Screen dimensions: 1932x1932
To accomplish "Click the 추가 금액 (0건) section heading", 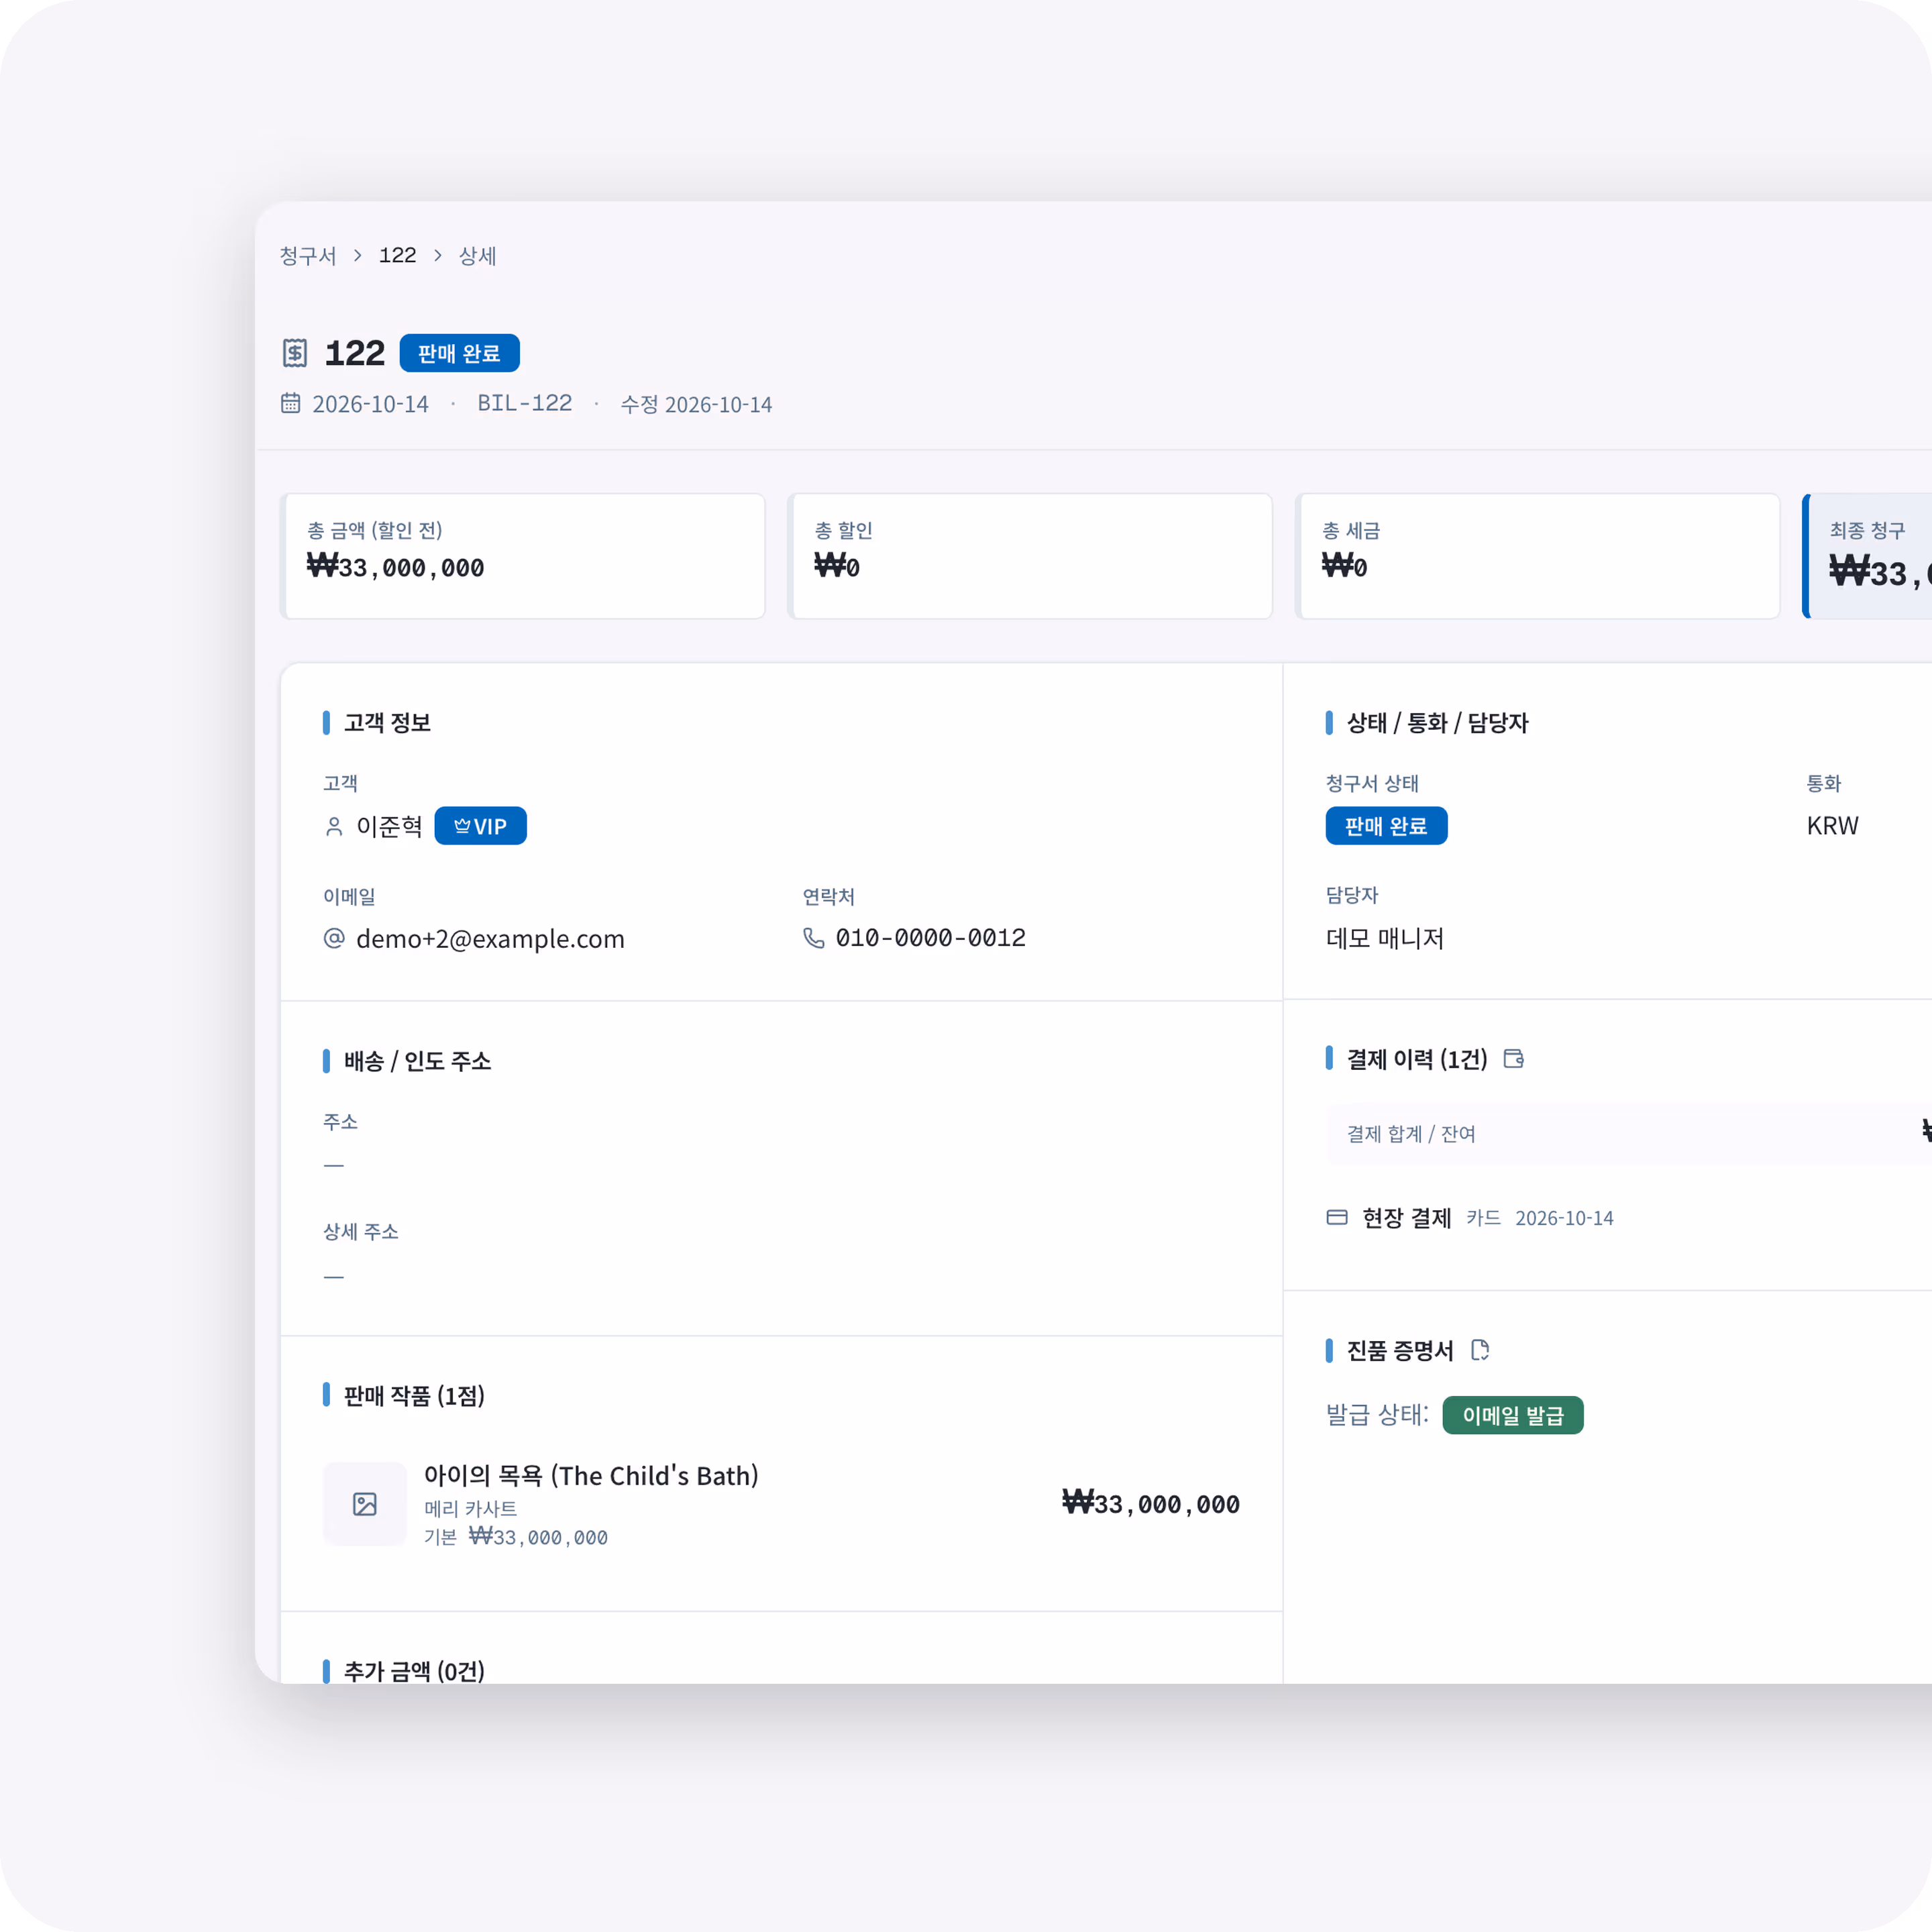I will [414, 1671].
